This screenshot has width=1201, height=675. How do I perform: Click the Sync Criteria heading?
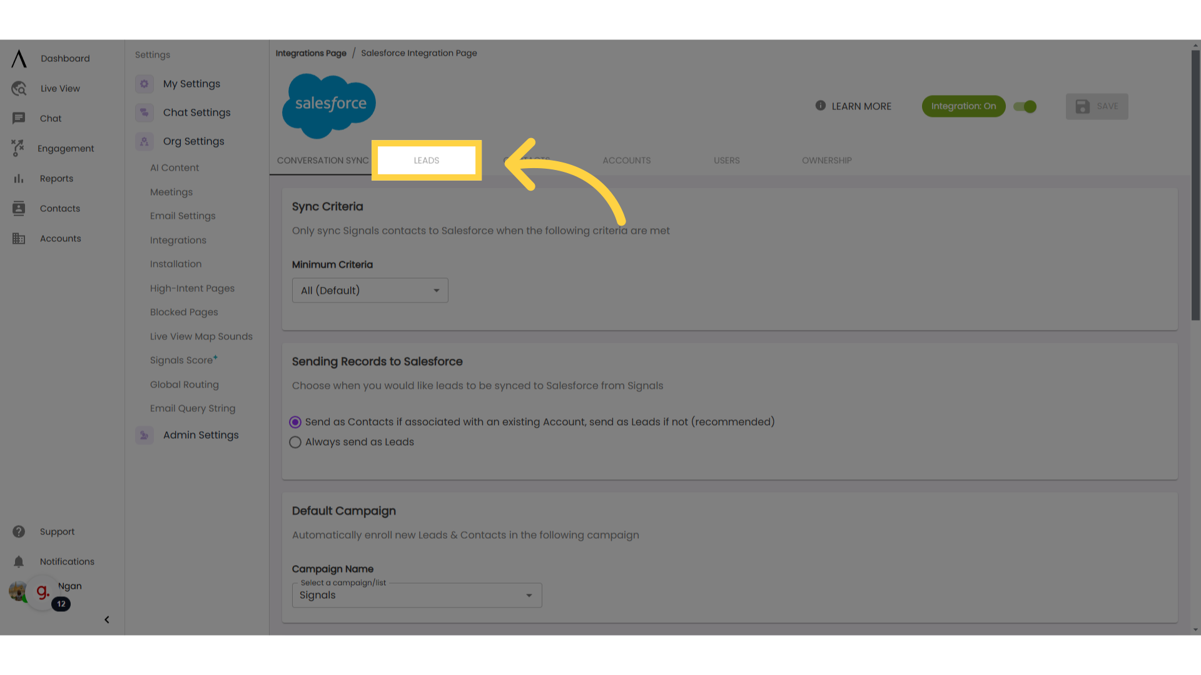[327, 206]
